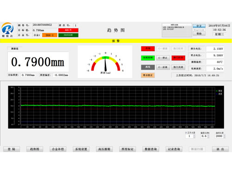Screen dimensions: 232x174
Task: Click the thickness deviation gauge dial
Action: [105, 62]
